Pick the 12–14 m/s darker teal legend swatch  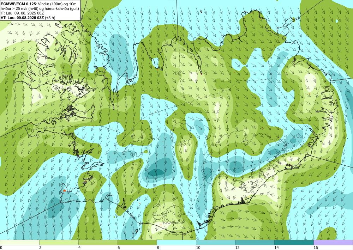click(255, 242)
